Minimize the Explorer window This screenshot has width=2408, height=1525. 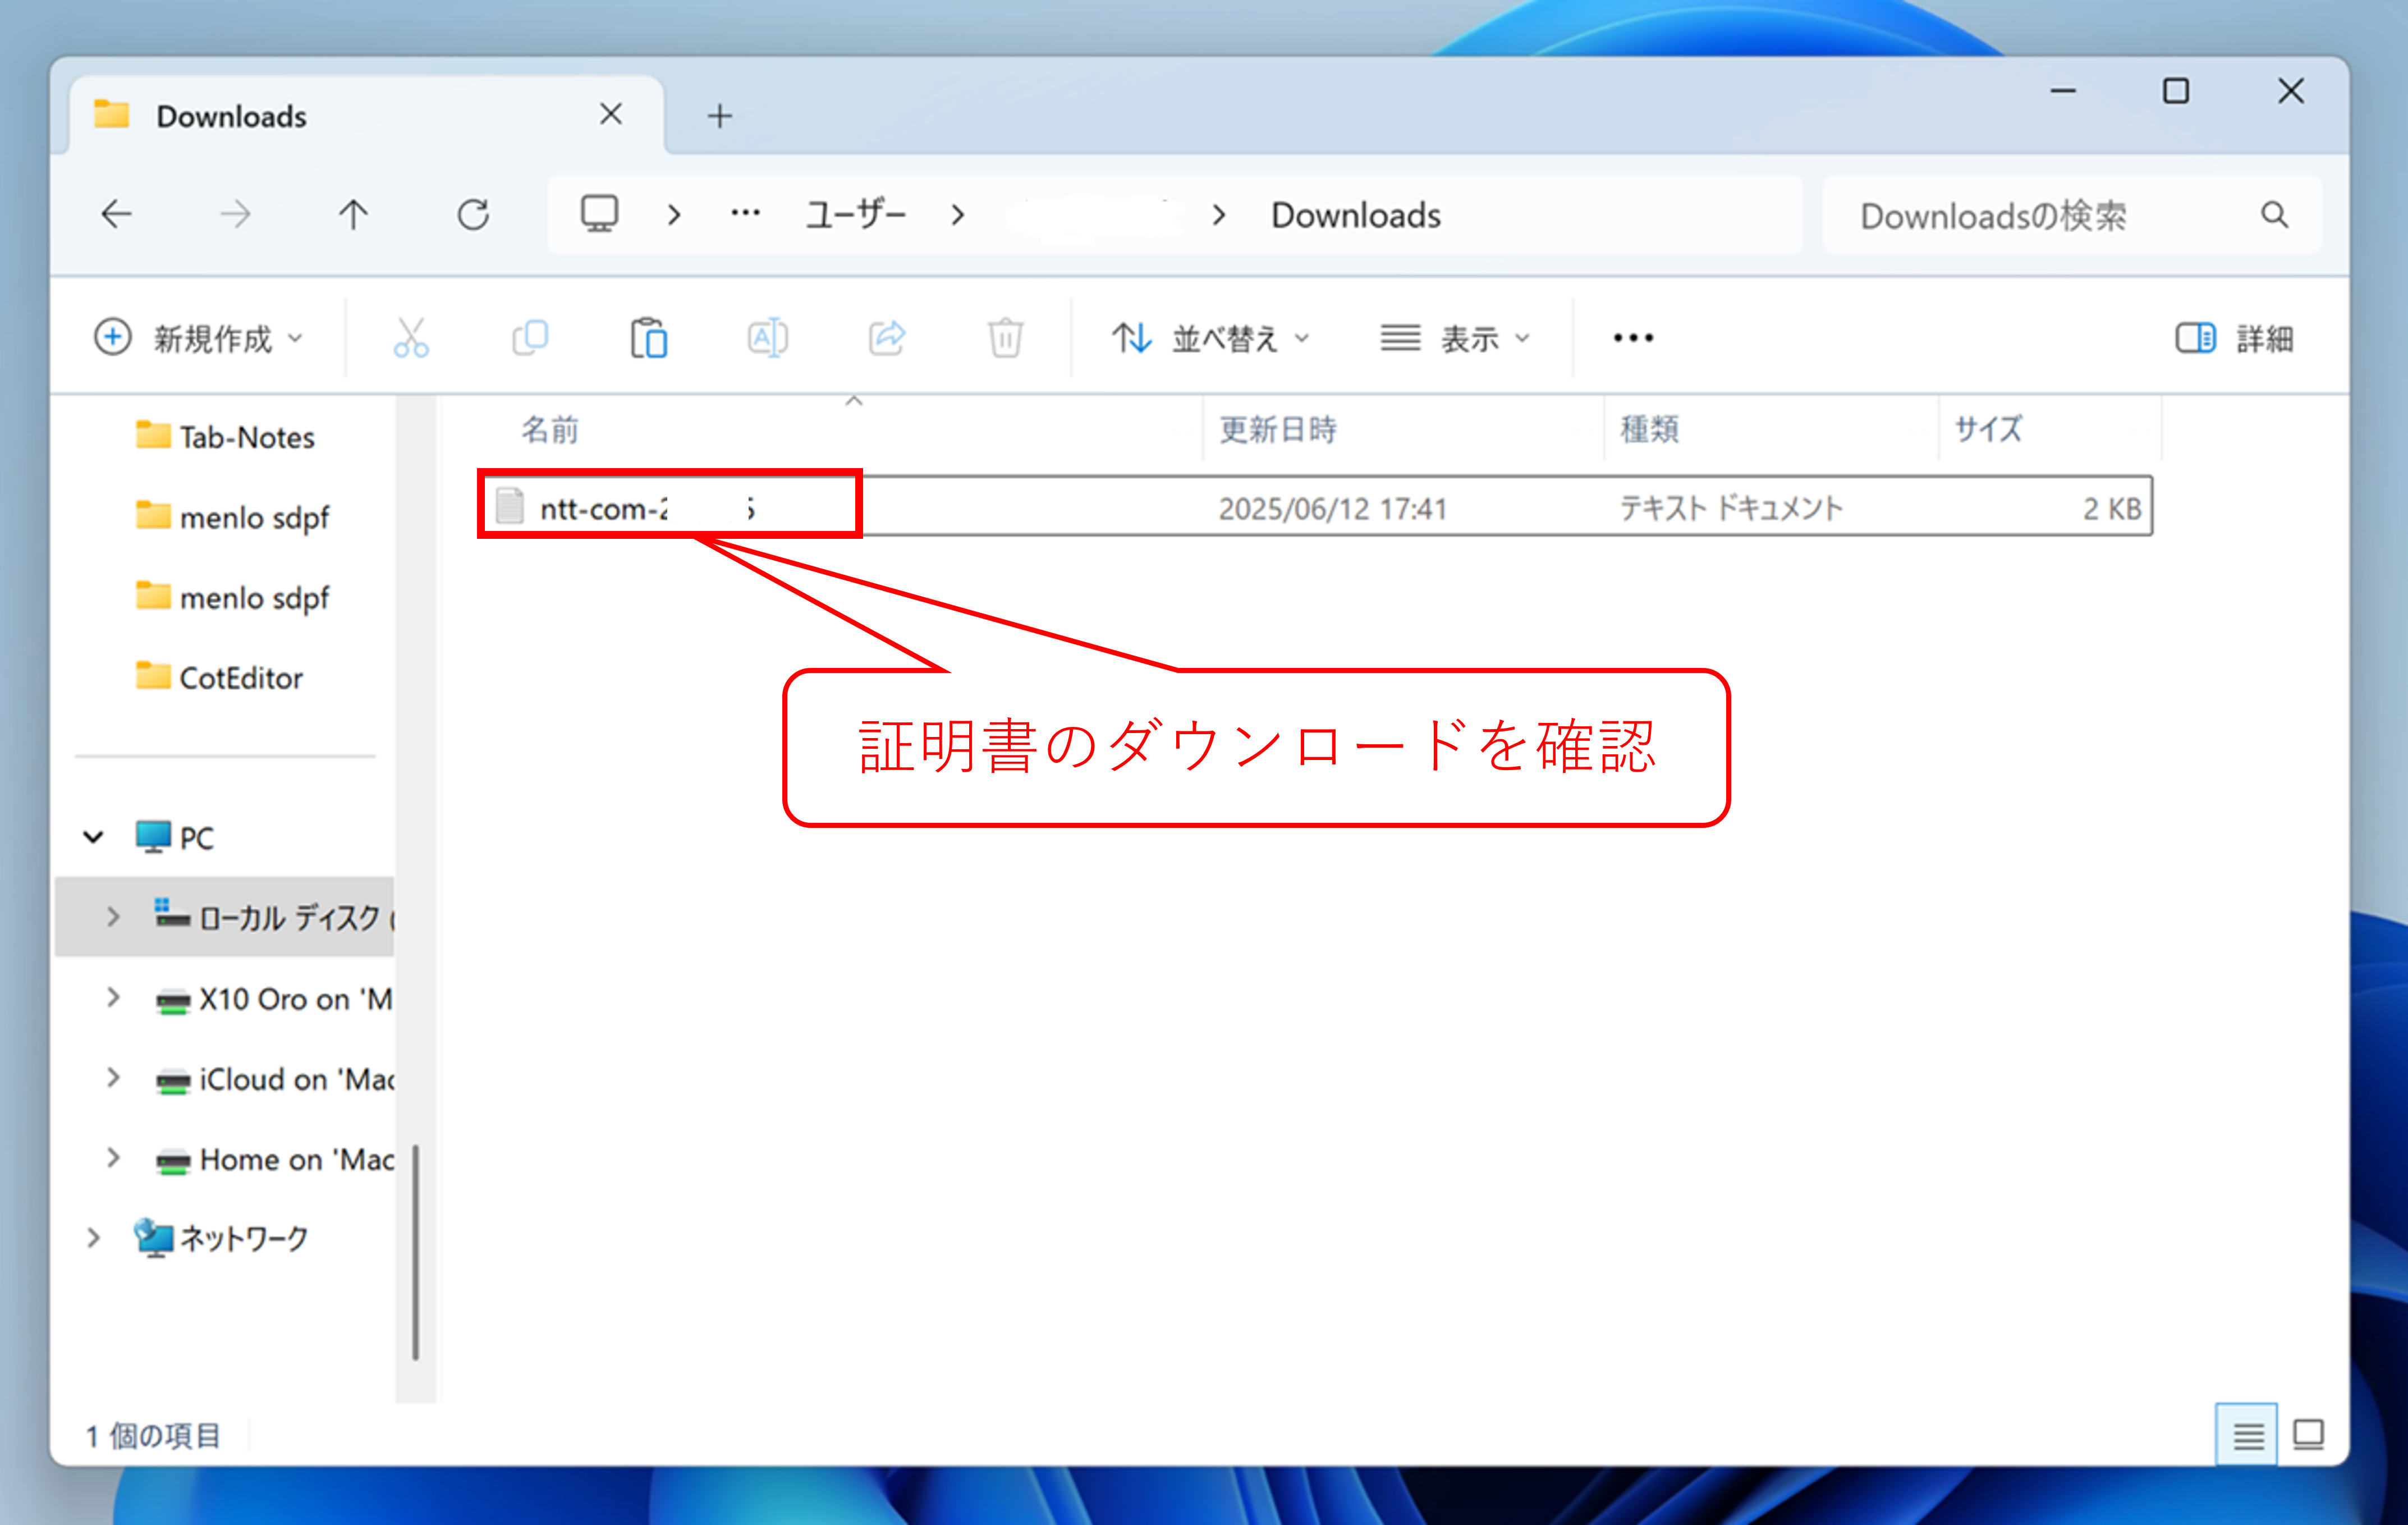point(2063,91)
